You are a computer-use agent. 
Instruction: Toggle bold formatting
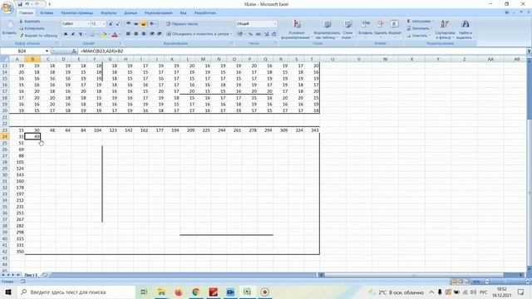[x=66, y=34]
